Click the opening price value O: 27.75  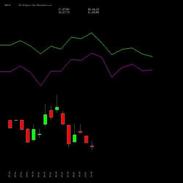click(64, 12)
